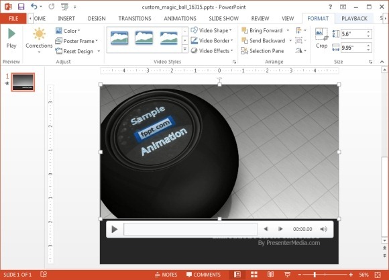Expand the Bring Forward arrow
The image size is (389, 280).
click(288, 31)
